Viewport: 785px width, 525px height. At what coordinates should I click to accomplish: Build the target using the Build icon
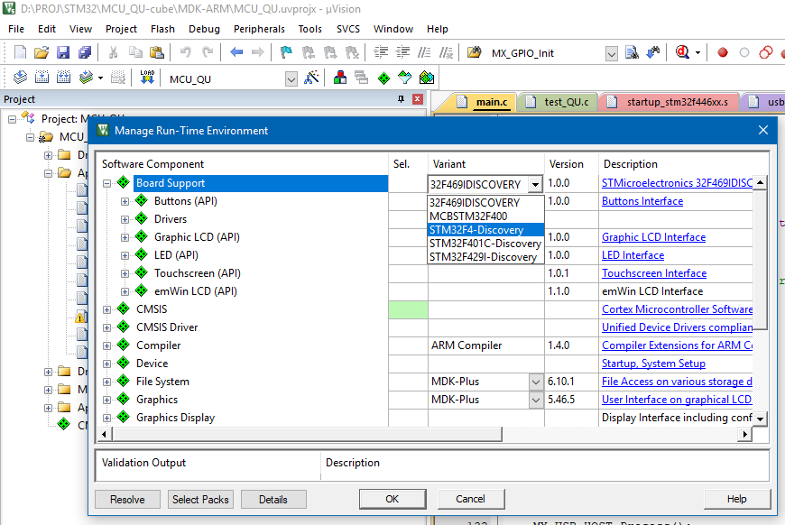pos(42,78)
